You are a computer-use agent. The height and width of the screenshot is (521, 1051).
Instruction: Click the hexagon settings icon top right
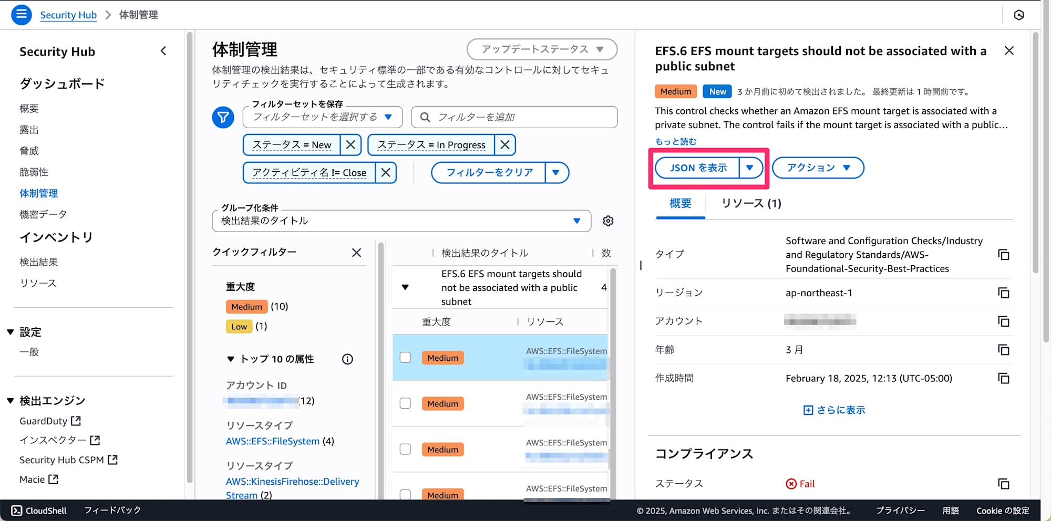click(1019, 15)
